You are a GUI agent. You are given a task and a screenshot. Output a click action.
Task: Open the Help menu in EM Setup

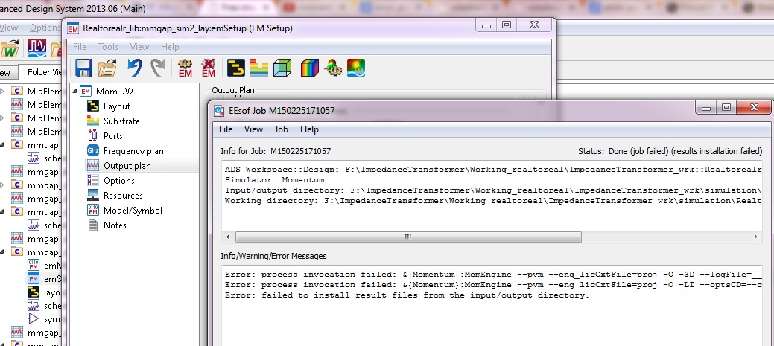(x=170, y=47)
